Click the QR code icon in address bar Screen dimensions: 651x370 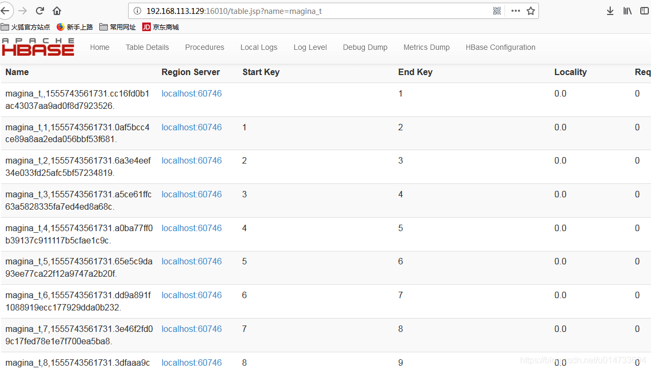[497, 11]
